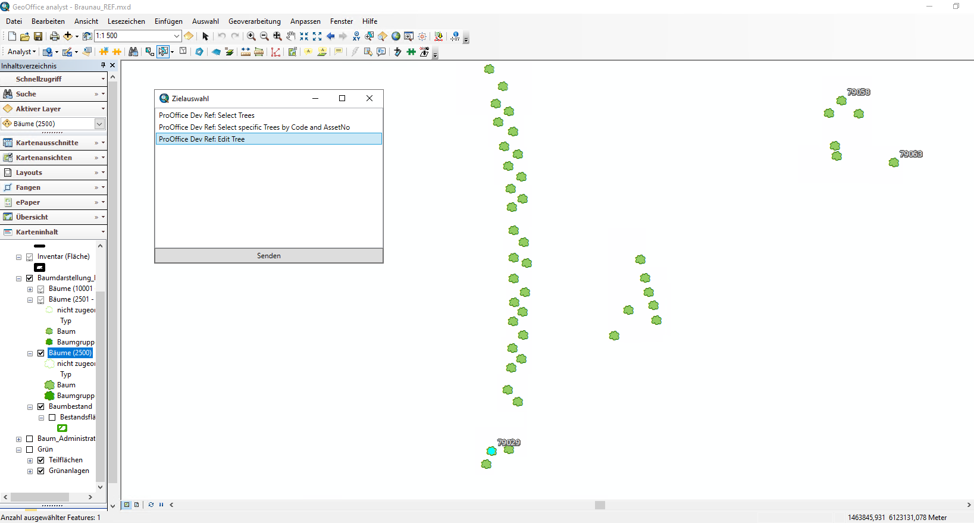Open the binoculars Find tool
Image resolution: width=974 pixels, height=523 pixels.
point(133,52)
